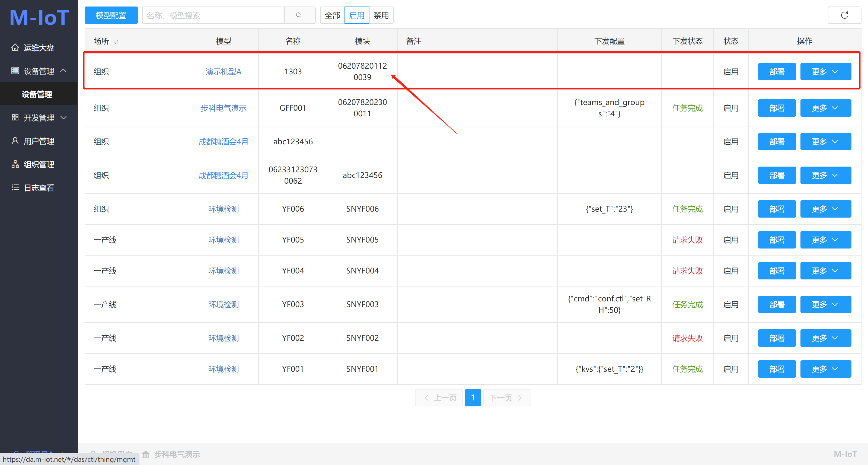The height and width of the screenshot is (465, 868).
Task: Open 环境检测 link in YF001 row
Action: [224, 369]
